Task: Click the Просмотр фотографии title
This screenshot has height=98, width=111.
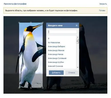Action: [15, 4]
